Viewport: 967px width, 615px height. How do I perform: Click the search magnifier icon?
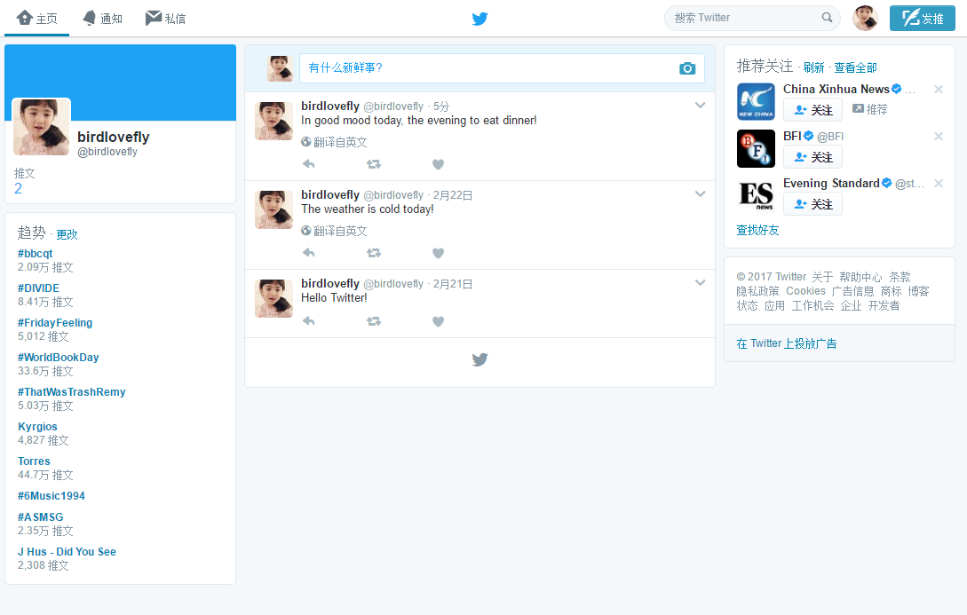click(827, 18)
